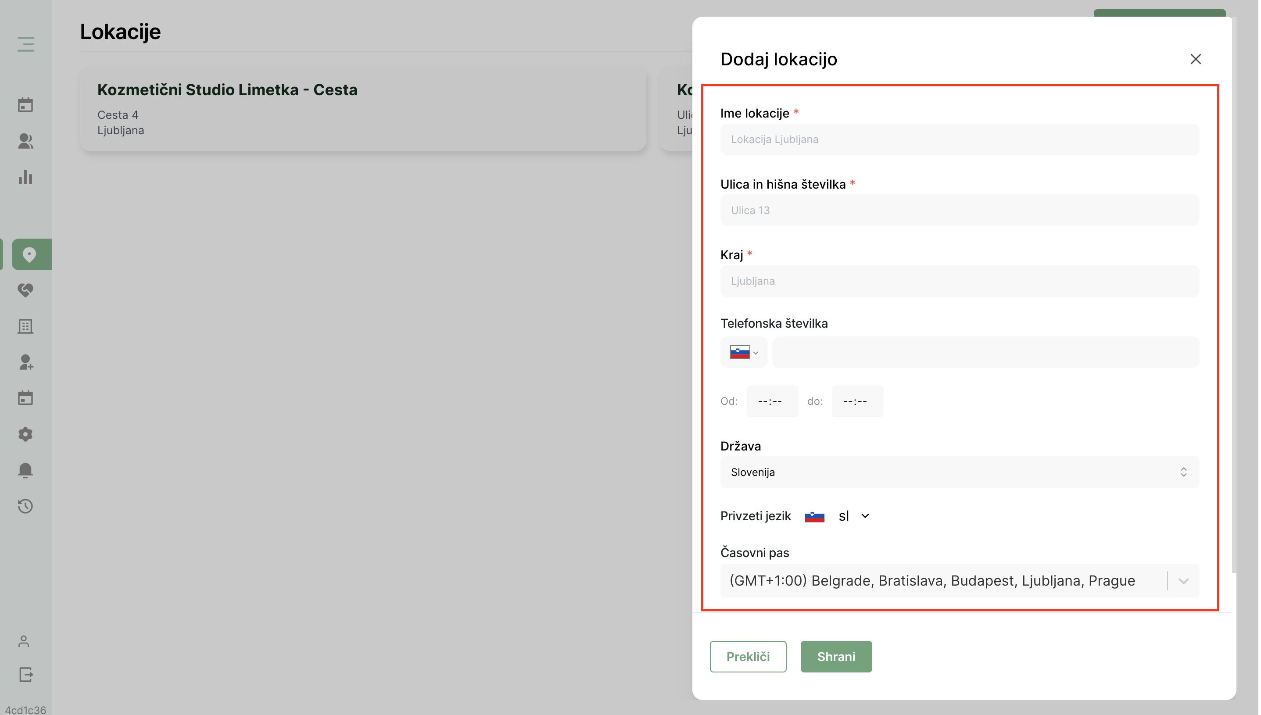Image resolution: width=1261 pixels, height=715 pixels.
Task: Click the Ime lokacije input field
Action: click(x=960, y=139)
